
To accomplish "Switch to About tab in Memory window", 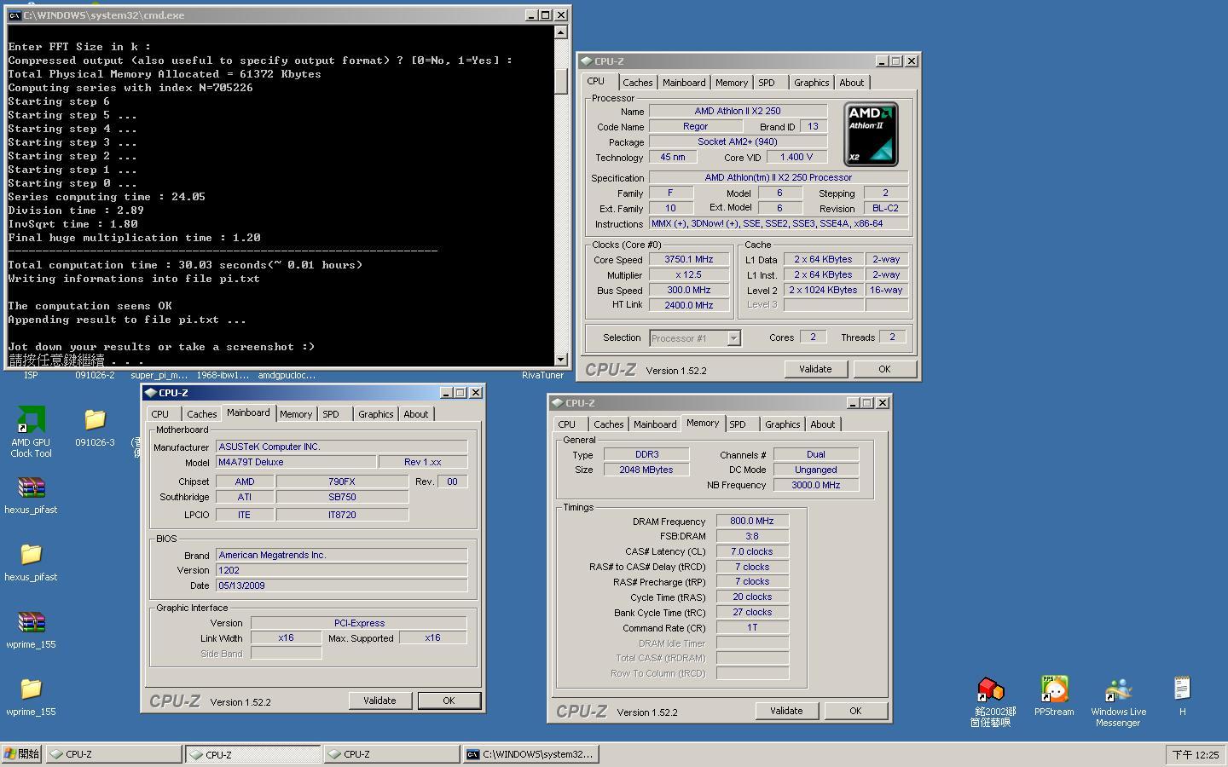I will click(823, 424).
